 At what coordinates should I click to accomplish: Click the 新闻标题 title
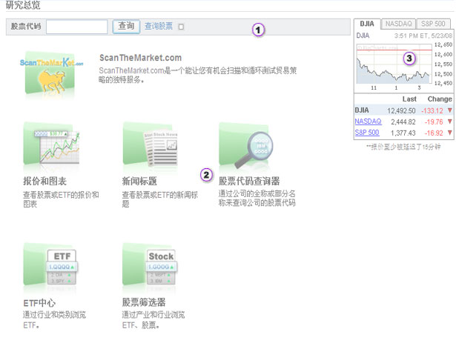139,181
